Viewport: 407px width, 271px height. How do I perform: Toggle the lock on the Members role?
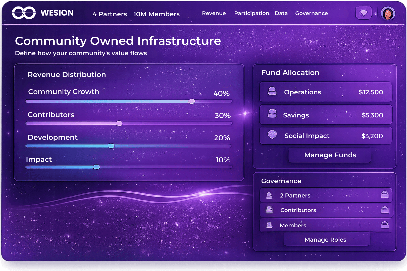tap(384, 225)
